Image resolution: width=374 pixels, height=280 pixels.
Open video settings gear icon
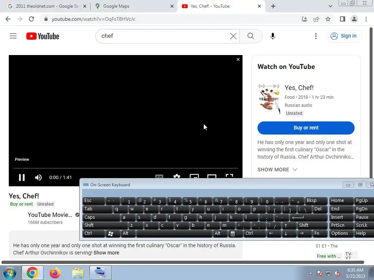point(177,176)
